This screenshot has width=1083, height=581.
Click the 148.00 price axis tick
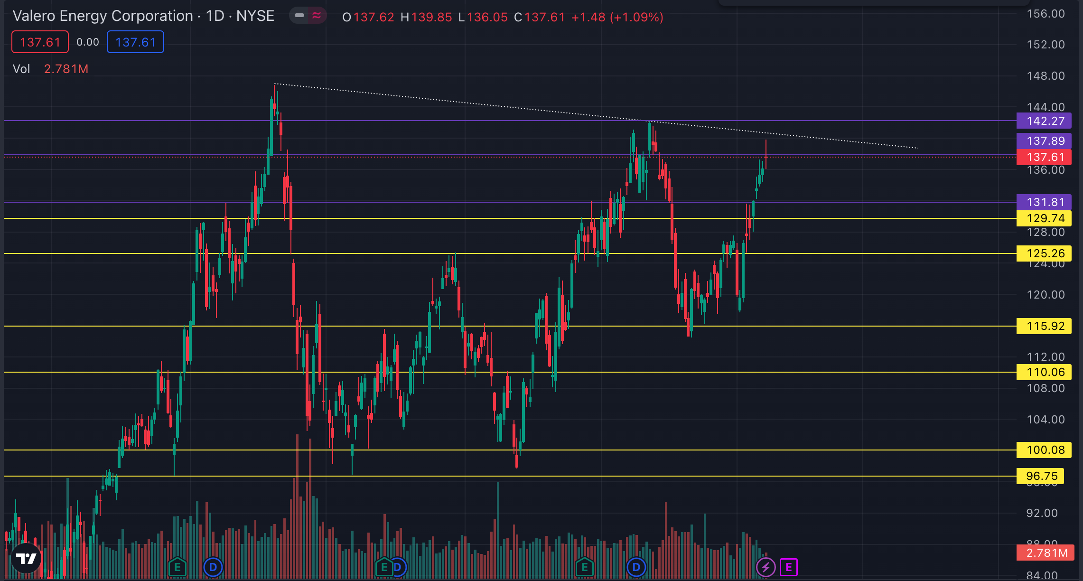point(1046,76)
